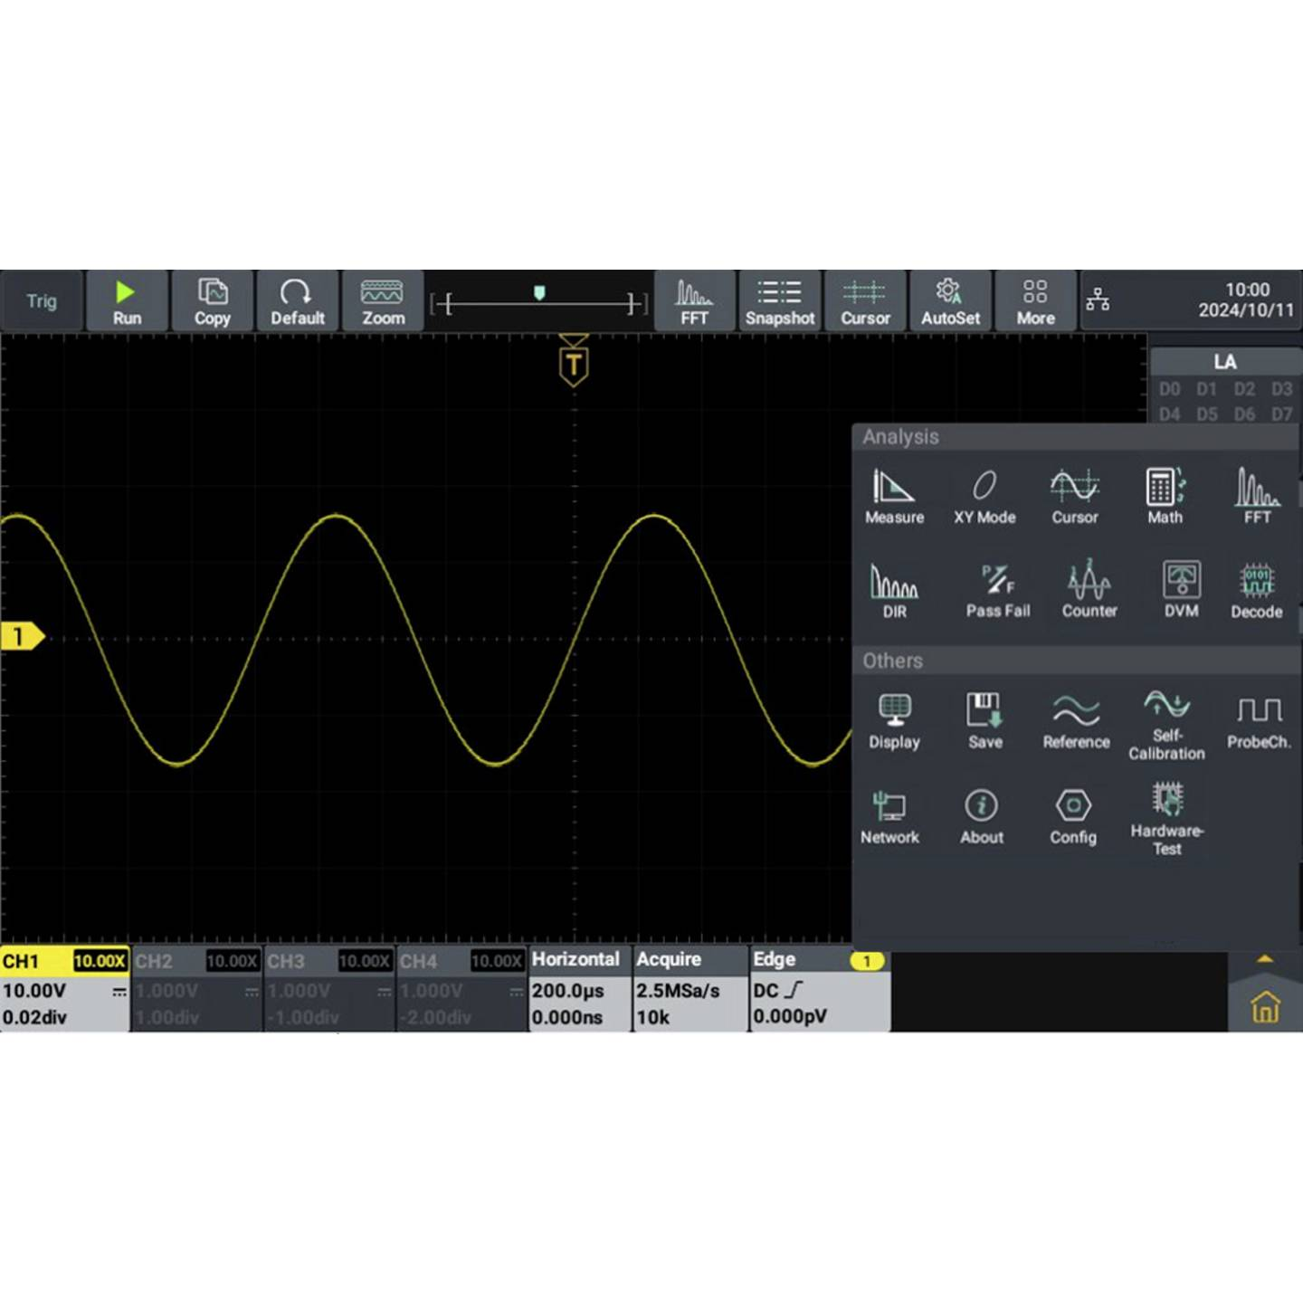
Task: Open Network settings from Others panel
Action: click(x=890, y=813)
